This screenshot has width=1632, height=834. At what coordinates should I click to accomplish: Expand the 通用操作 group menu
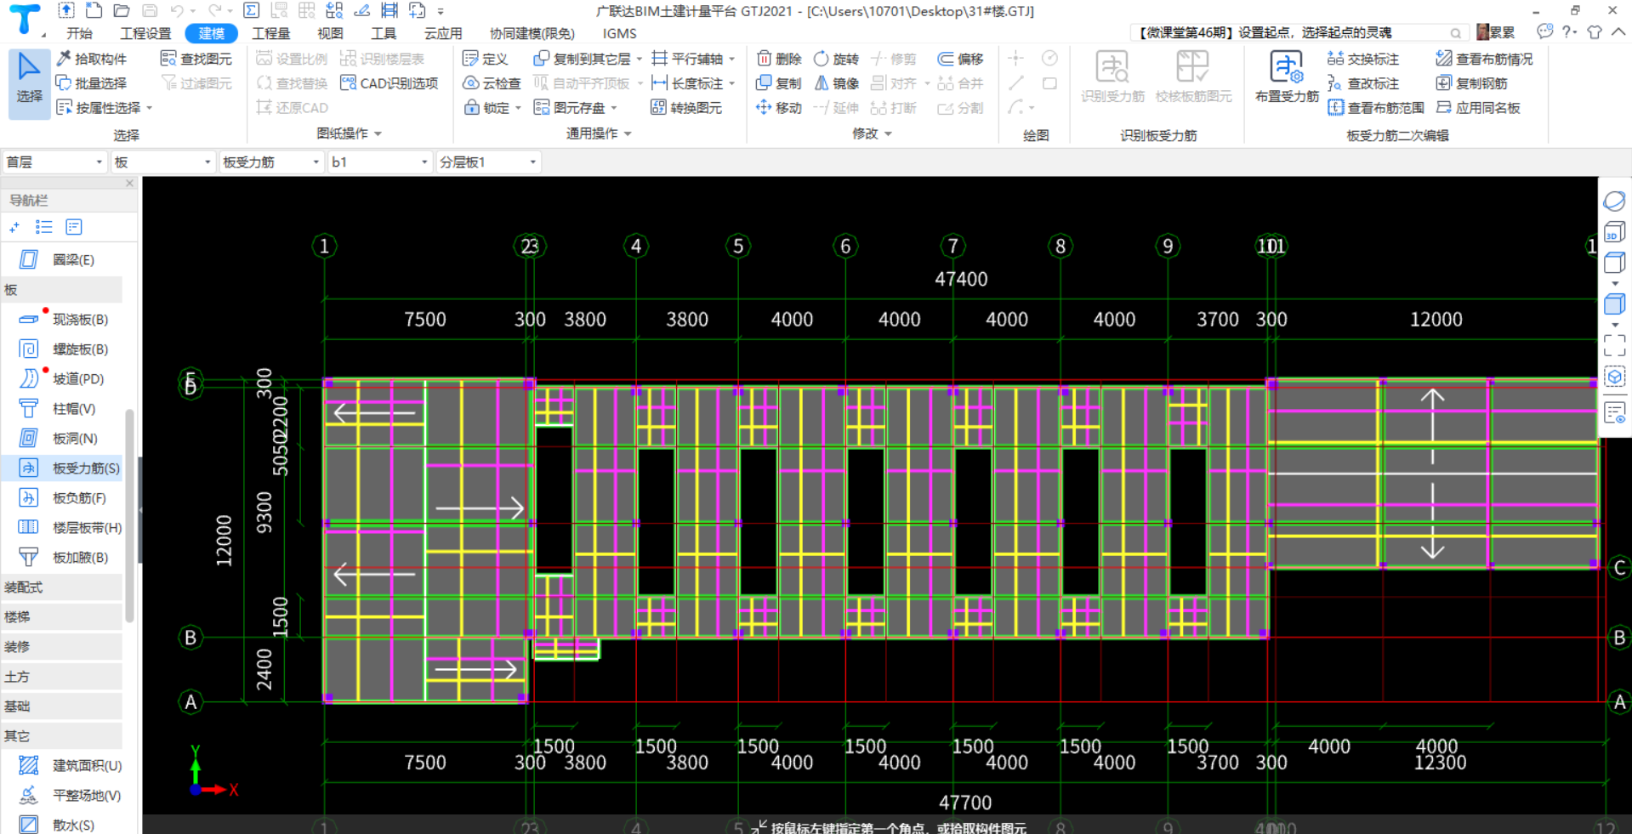(x=599, y=133)
